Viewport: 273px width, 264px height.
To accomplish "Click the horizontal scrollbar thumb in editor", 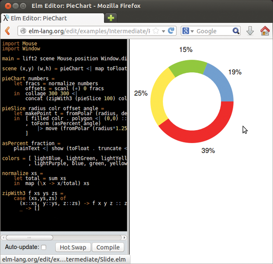I will 30,238.
